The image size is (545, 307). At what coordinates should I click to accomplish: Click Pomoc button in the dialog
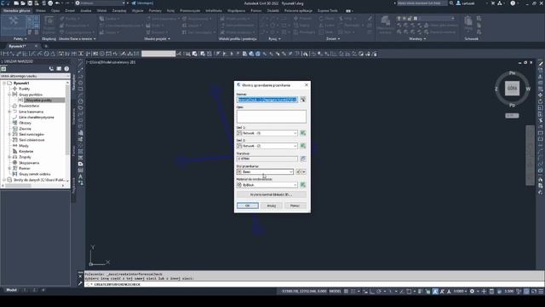tap(295, 206)
